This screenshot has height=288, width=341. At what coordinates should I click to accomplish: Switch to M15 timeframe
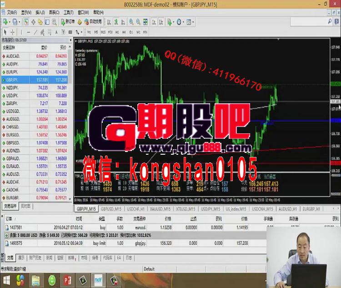coord(103,32)
